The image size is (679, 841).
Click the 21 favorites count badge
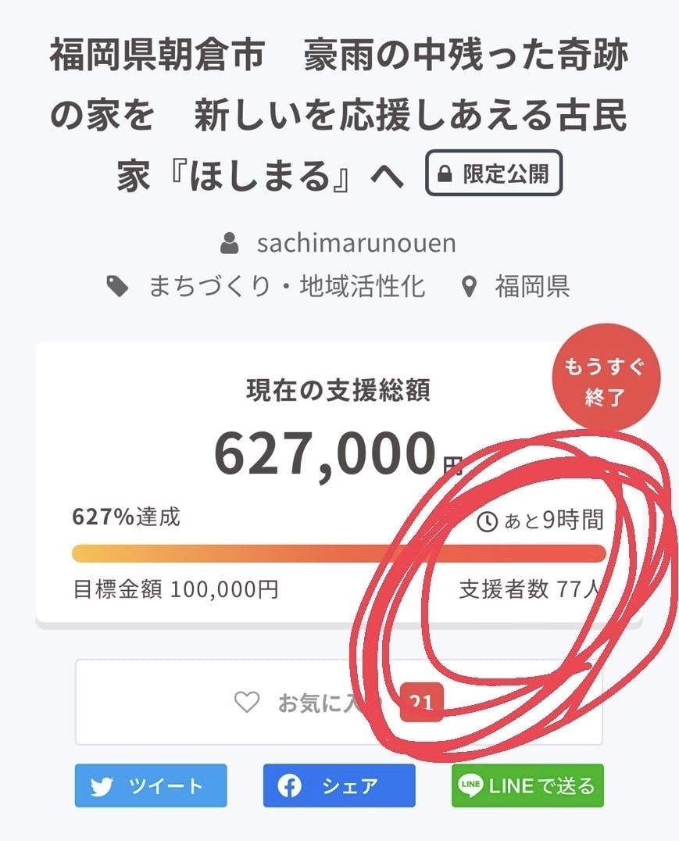[x=422, y=702]
